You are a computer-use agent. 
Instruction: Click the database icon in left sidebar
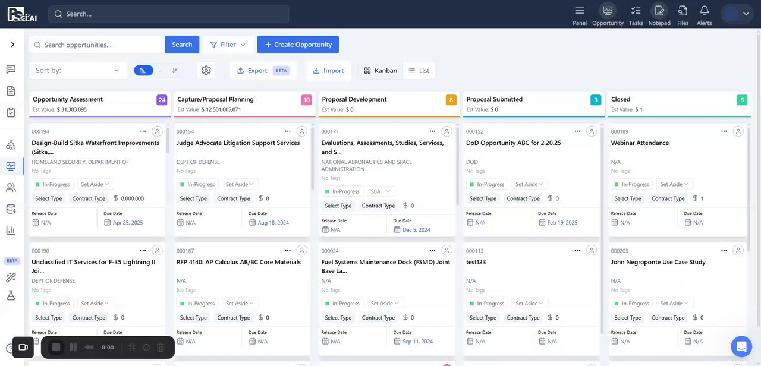pos(11,209)
